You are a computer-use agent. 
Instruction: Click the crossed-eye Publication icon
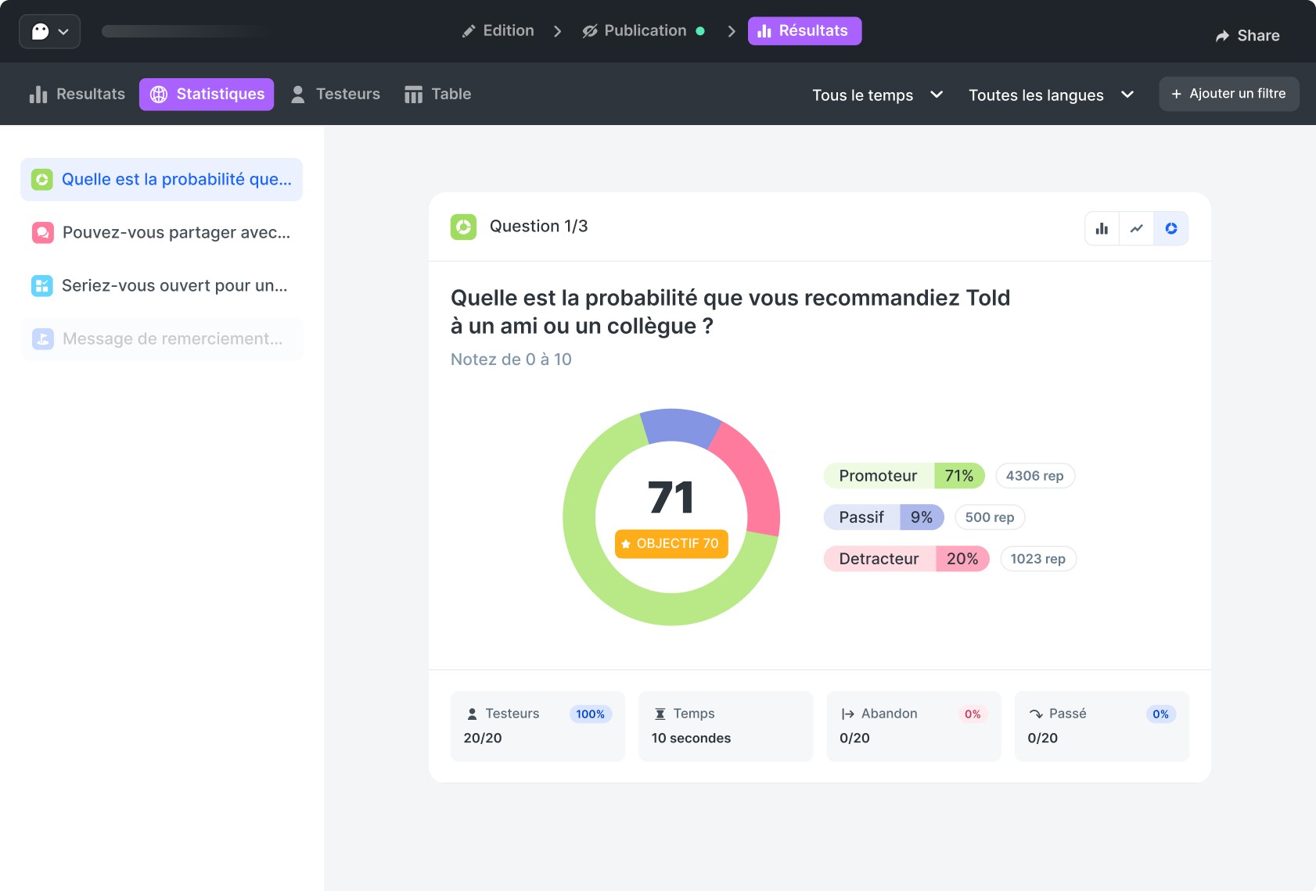590,31
